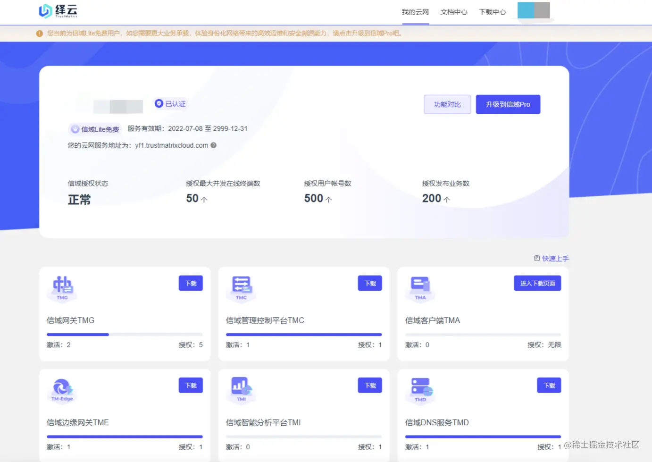Click the 200 个 published services value
652x462 pixels.
coord(436,199)
